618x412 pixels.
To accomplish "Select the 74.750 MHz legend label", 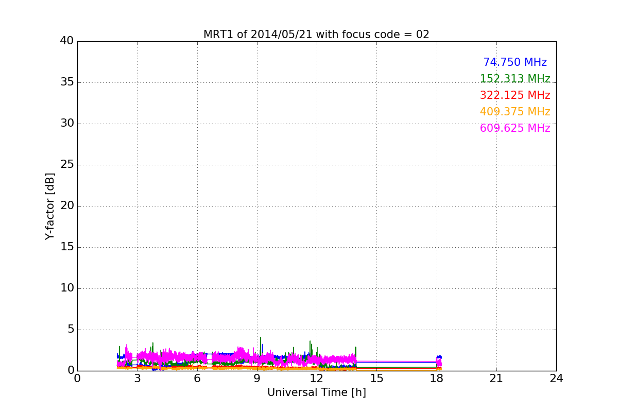I will [x=515, y=62].
